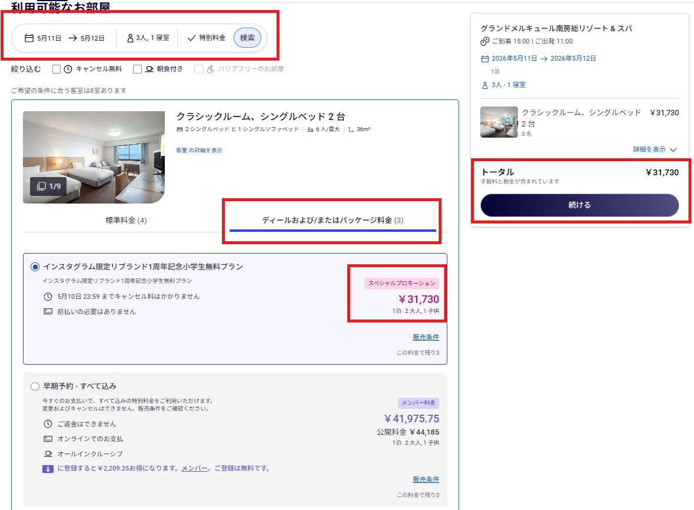Click the photo gallery 1/9 icon
Image resolution: width=694 pixels, height=510 pixels.
[42, 186]
